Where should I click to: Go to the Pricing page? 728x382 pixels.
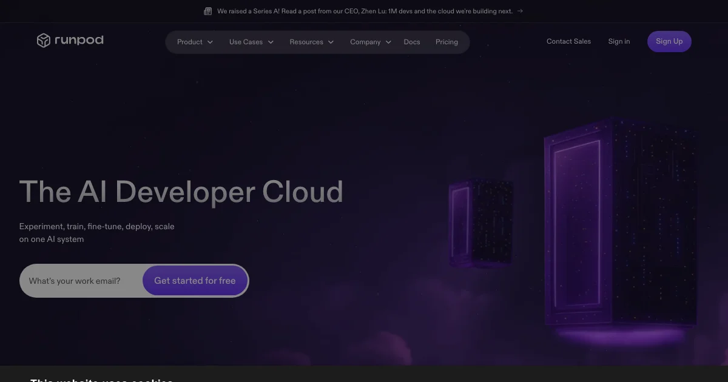pyautogui.click(x=447, y=42)
